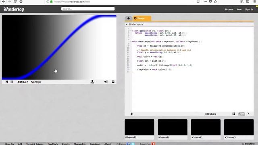The width and height of the screenshot is (258, 145).
Task: Go to browser Home page icon
Action: coord(21,2)
